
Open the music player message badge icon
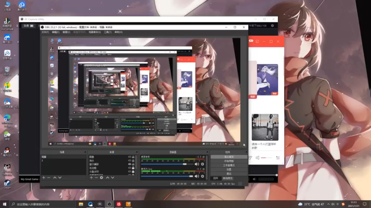click(x=251, y=41)
